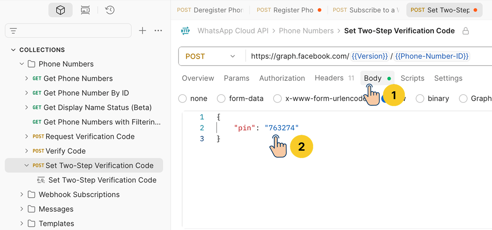Expand Get Phone Number By ID chevron
The height and width of the screenshot is (230, 492).
click(x=27, y=93)
